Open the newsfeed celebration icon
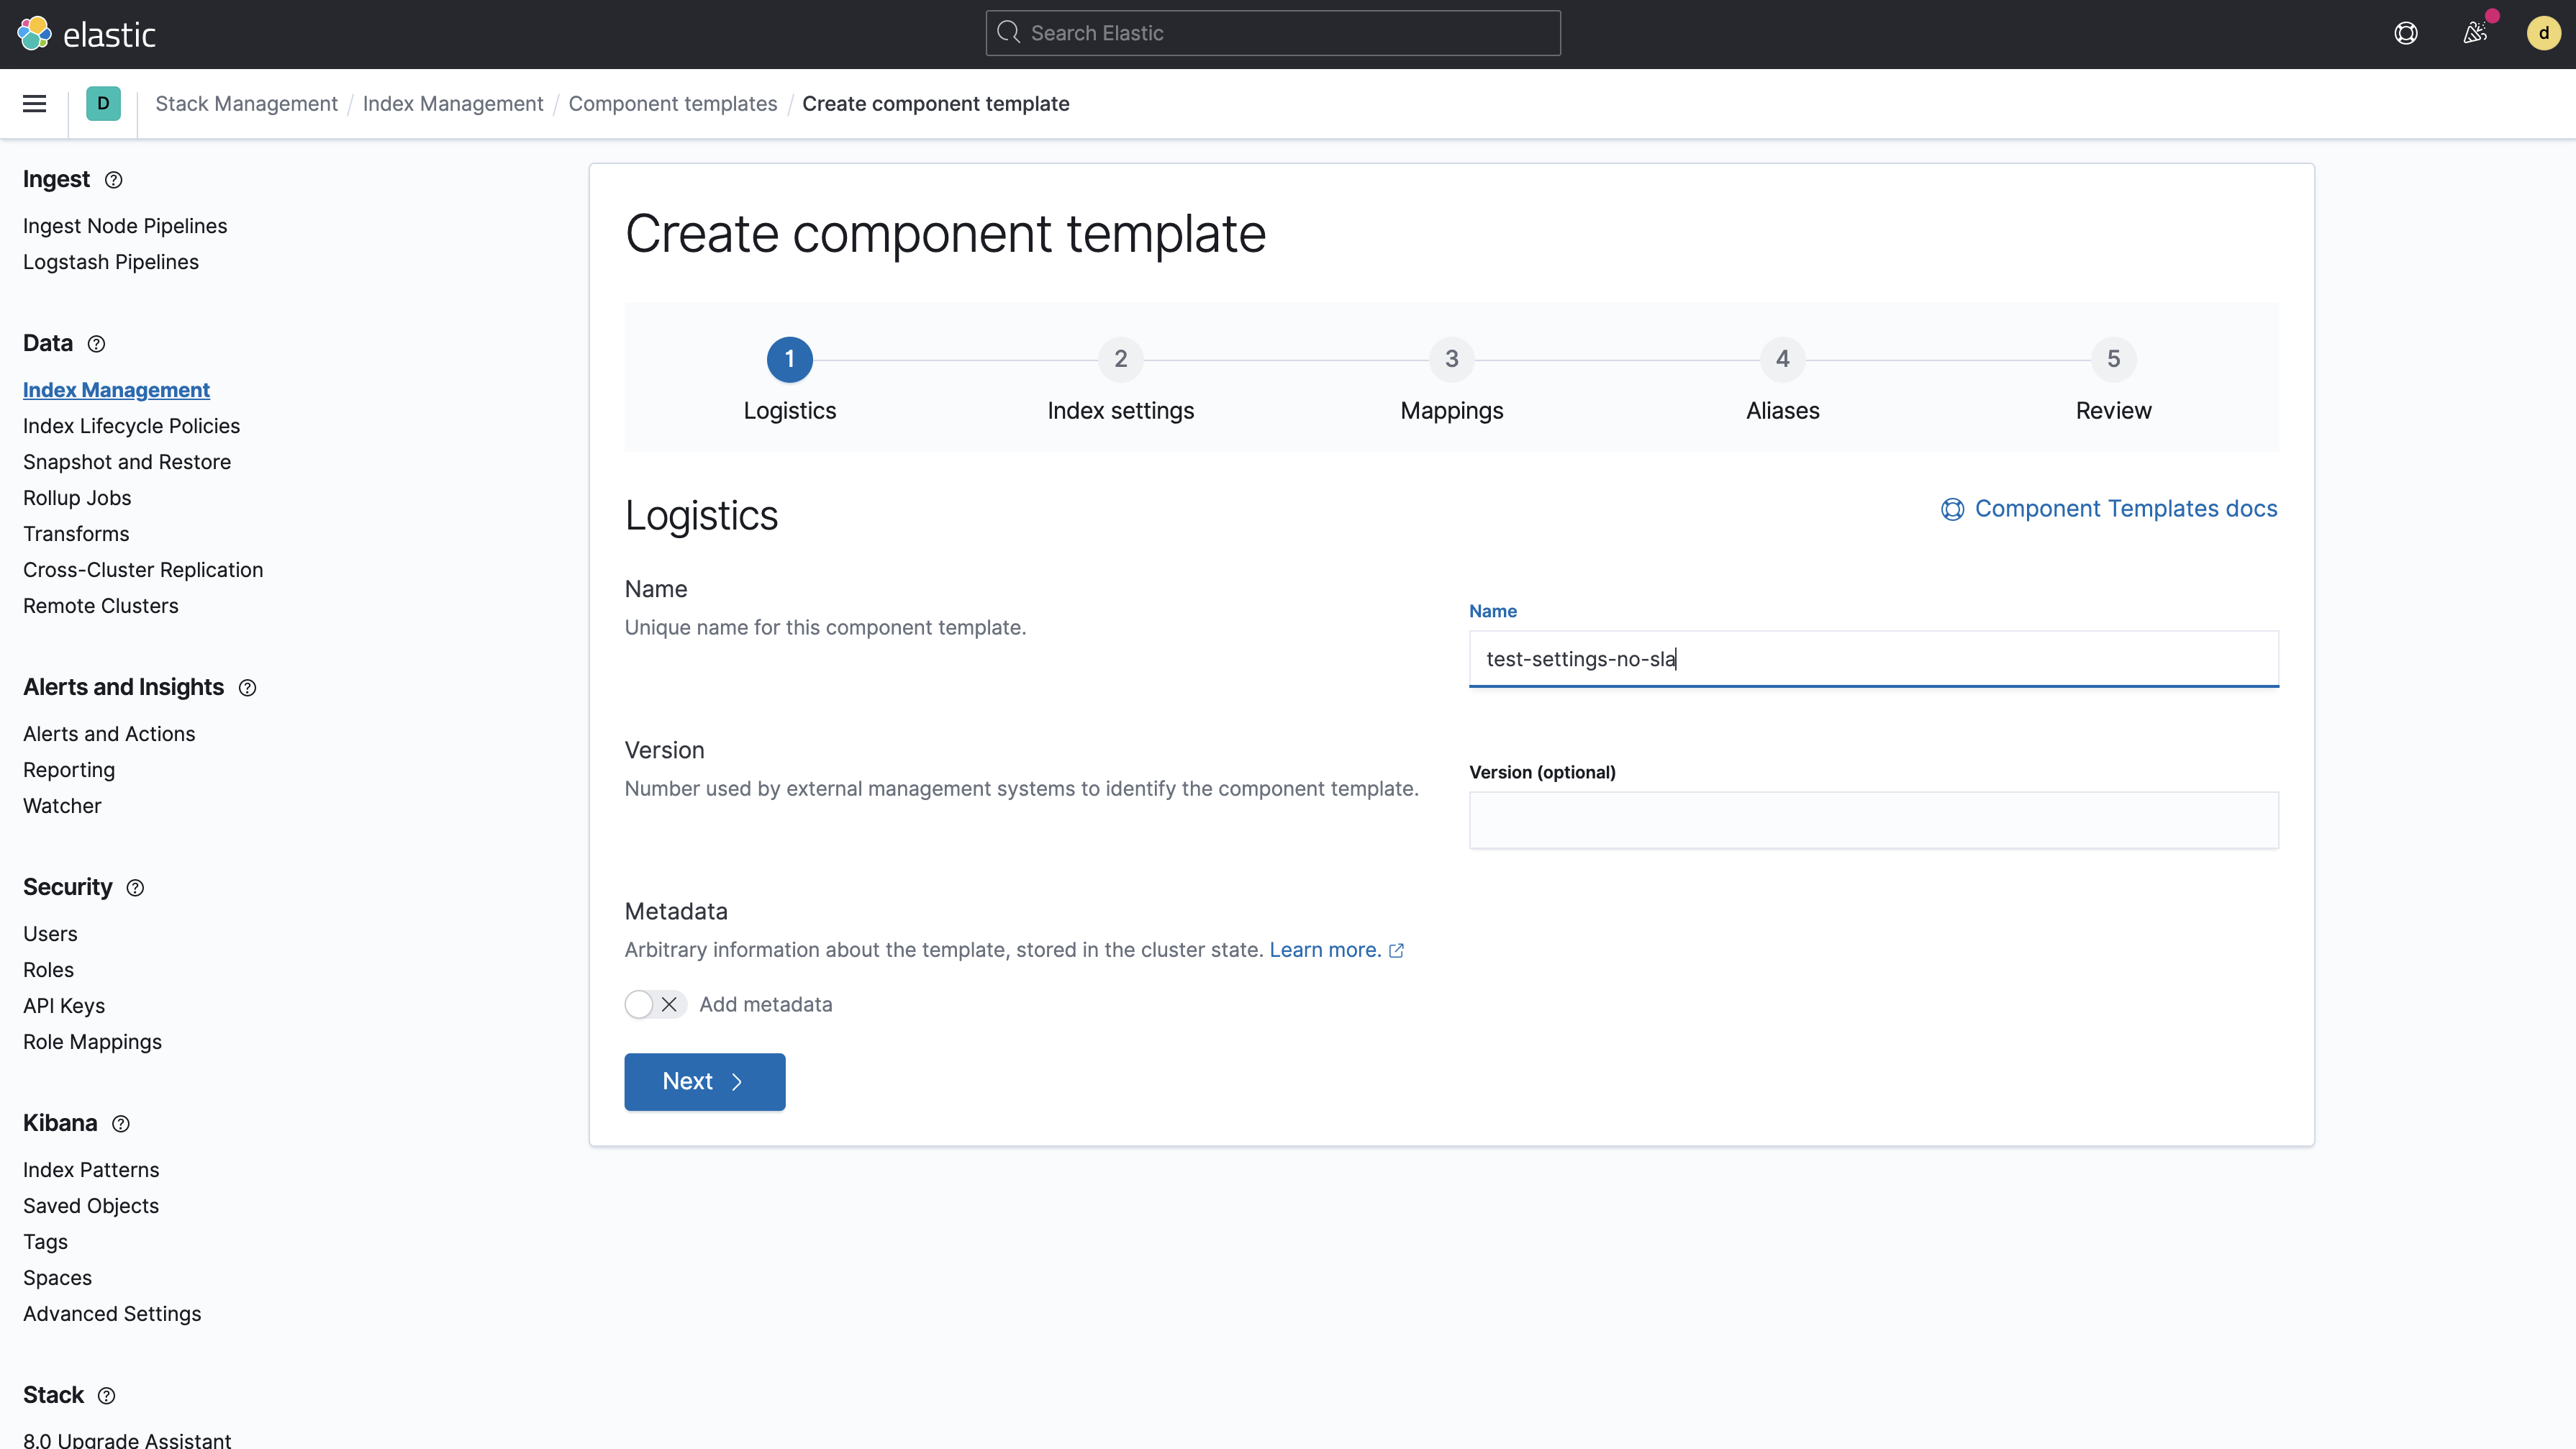Viewport: 2576px width, 1449px height. (x=2475, y=34)
